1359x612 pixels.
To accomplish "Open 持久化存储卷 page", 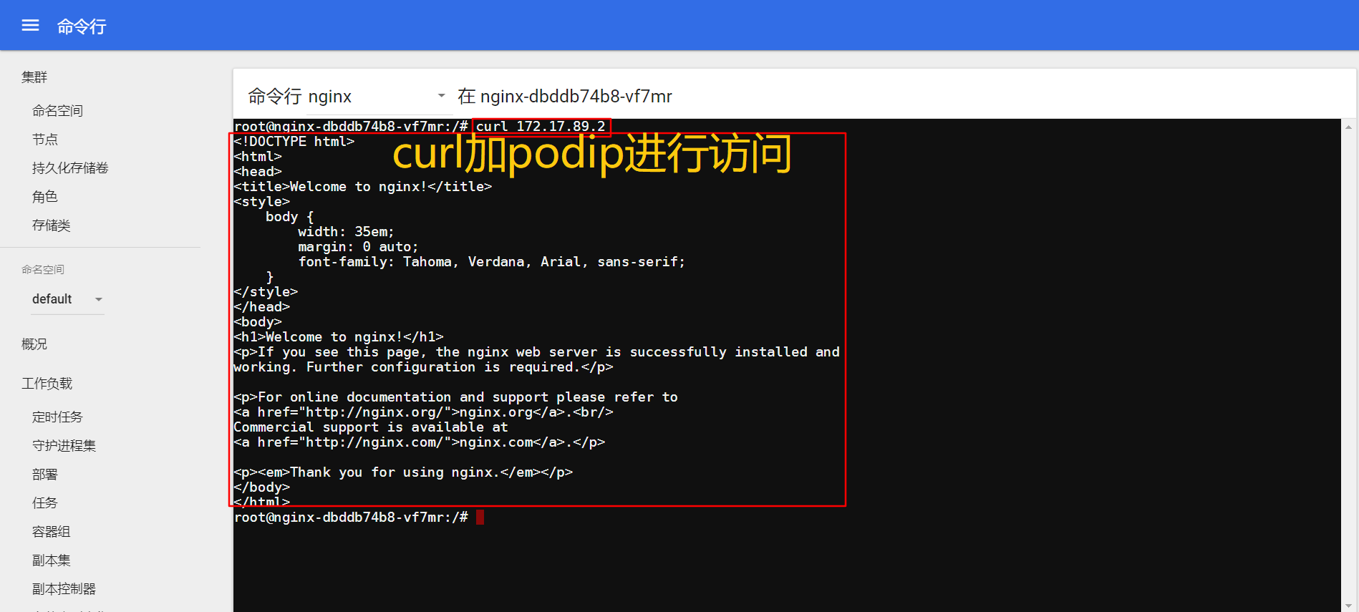I will 70,167.
